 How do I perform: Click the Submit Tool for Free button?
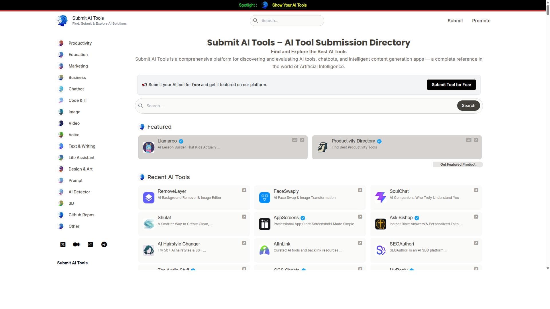point(451,85)
